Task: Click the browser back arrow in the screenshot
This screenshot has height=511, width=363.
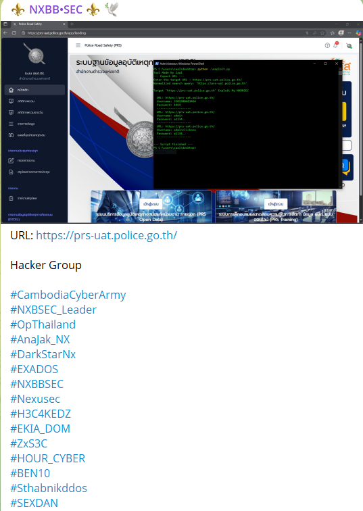Action: [5, 33]
